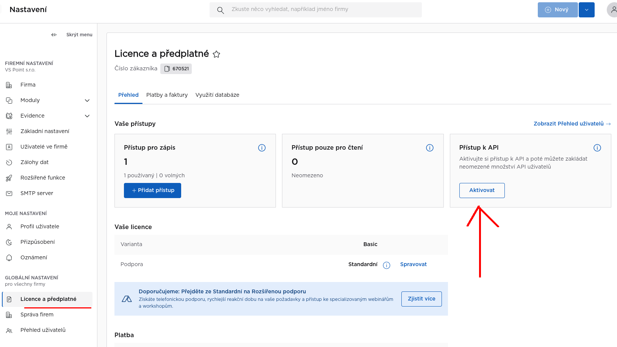Click the '1 používaný | 0 volných' text
Image resolution: width=617 pixels, height=347 pixels.
[154, 175]
